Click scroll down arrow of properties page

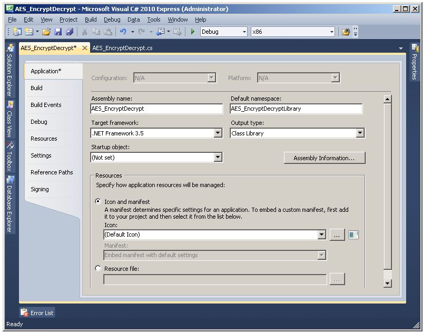[387, 283]
